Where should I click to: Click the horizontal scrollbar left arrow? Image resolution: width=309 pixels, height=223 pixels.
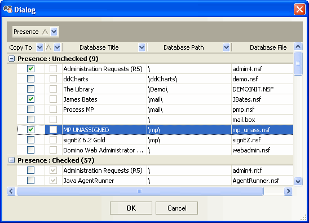(x=11, y=191)
